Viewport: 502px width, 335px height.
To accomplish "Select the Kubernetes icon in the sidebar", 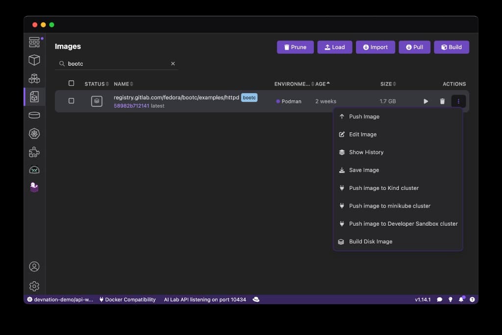I will [34, 133].
